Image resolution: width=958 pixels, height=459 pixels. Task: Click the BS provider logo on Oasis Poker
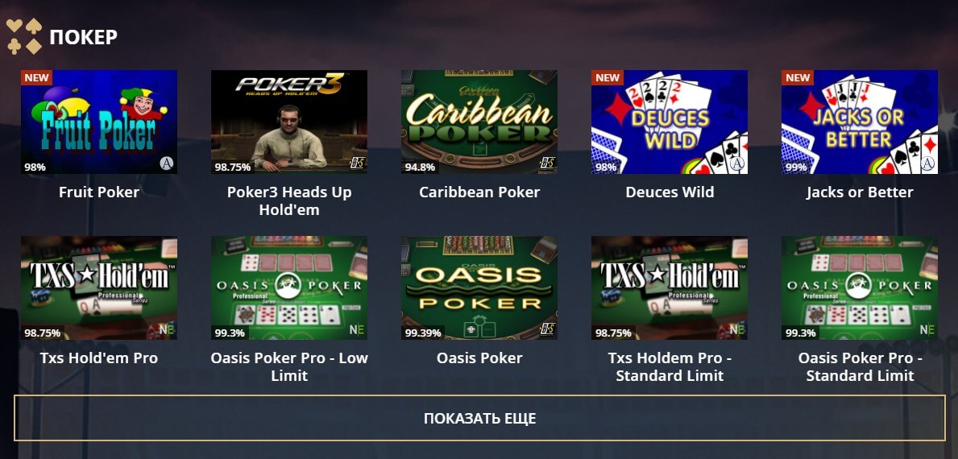point(547,329)
